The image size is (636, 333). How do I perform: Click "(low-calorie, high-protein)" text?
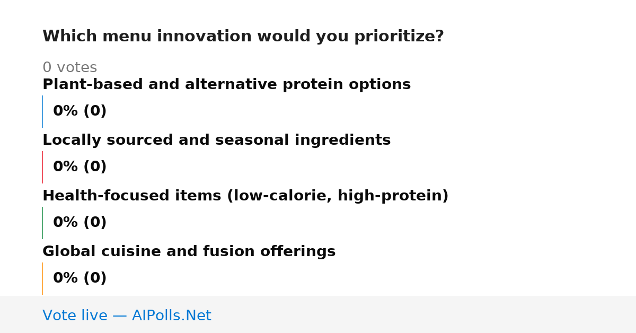click(x=338, y=196)
